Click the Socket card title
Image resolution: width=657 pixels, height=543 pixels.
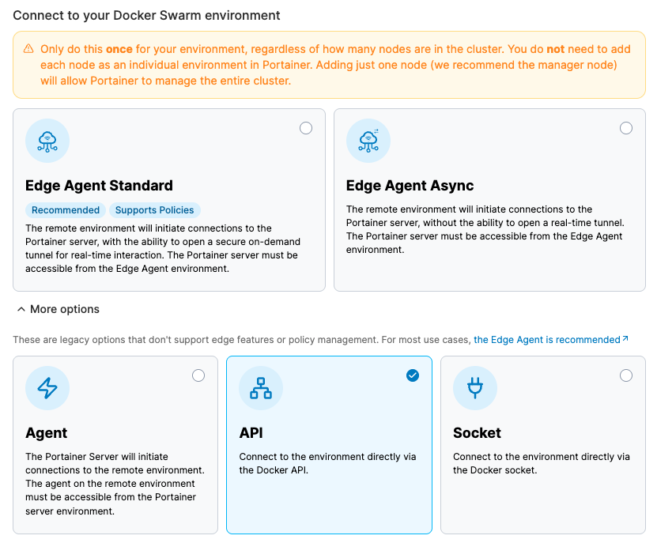pyautogui.click(x=477, y=433)
